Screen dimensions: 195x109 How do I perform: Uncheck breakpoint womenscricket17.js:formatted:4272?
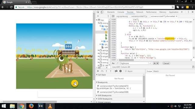(x=98, y=86)
